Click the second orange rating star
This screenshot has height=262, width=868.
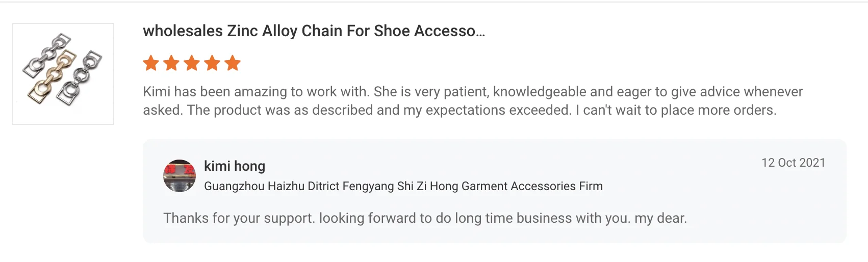point(171,63)
